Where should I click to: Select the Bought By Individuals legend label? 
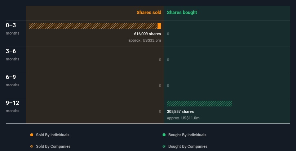point(187,135)
